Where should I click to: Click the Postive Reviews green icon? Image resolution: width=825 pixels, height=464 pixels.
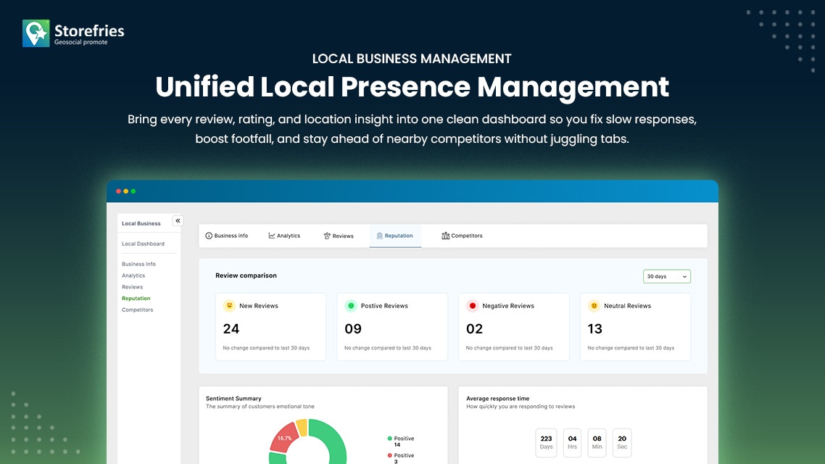point(351,306)
